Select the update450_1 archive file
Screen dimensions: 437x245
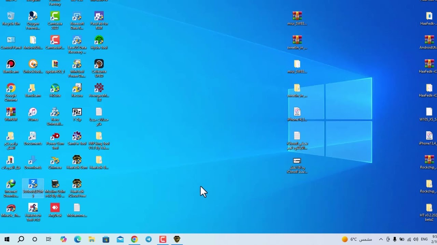pos(55,66)
